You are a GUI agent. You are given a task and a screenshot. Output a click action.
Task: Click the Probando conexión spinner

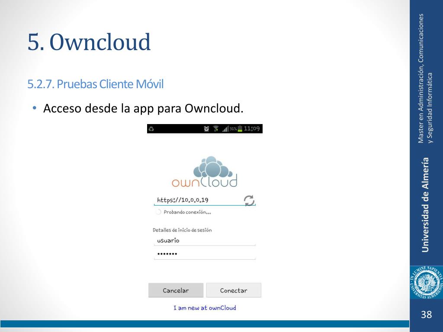coord(158,212)
